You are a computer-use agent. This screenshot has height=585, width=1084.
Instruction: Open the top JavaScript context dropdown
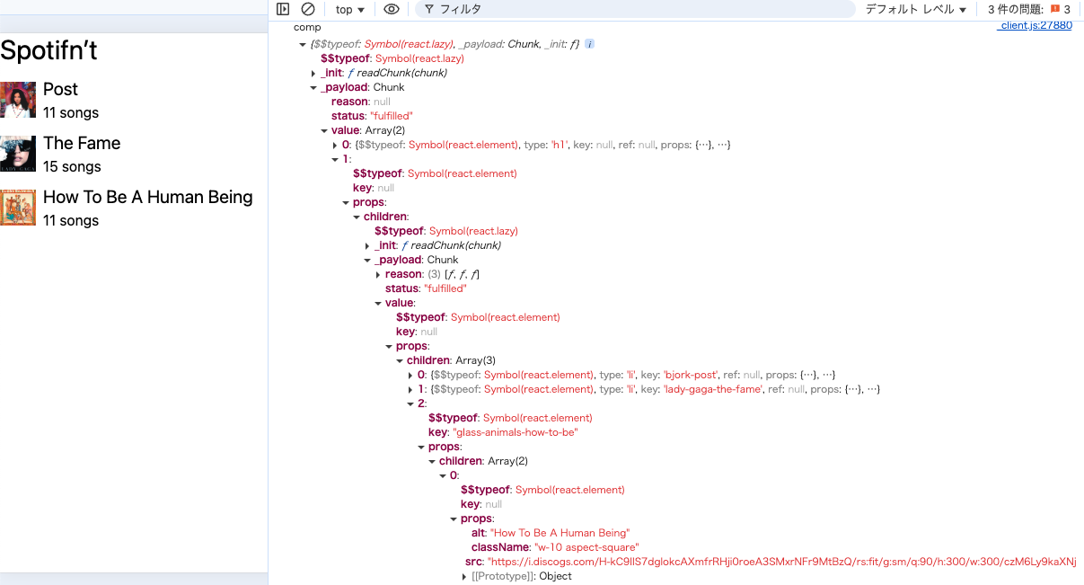350,9
